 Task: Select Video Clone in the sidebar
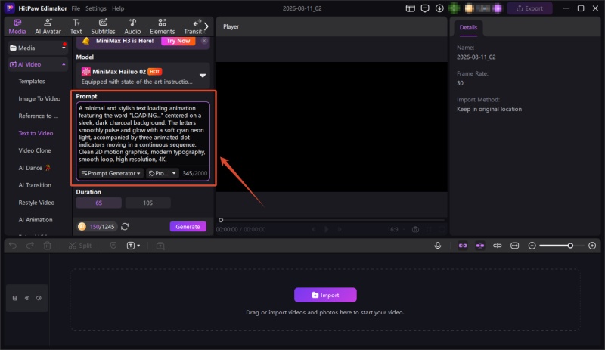[x=34, y=150]
